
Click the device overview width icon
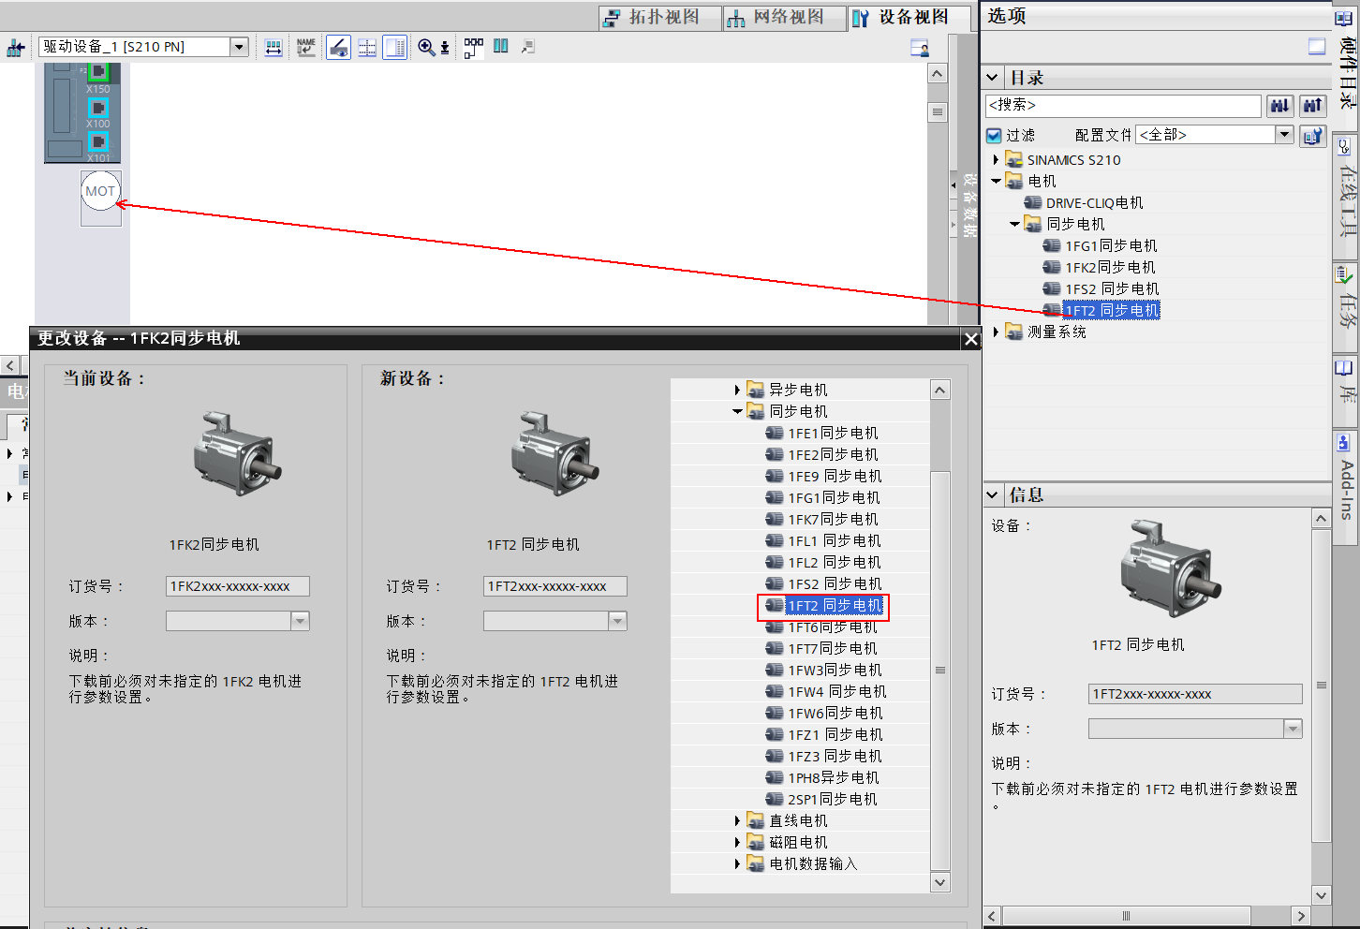pyautogui.click(x=273, y=47)
